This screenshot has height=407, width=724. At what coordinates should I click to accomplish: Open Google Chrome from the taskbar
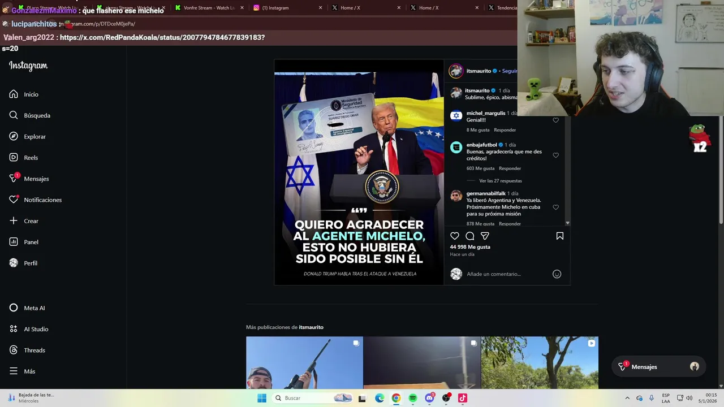point(396,398)
